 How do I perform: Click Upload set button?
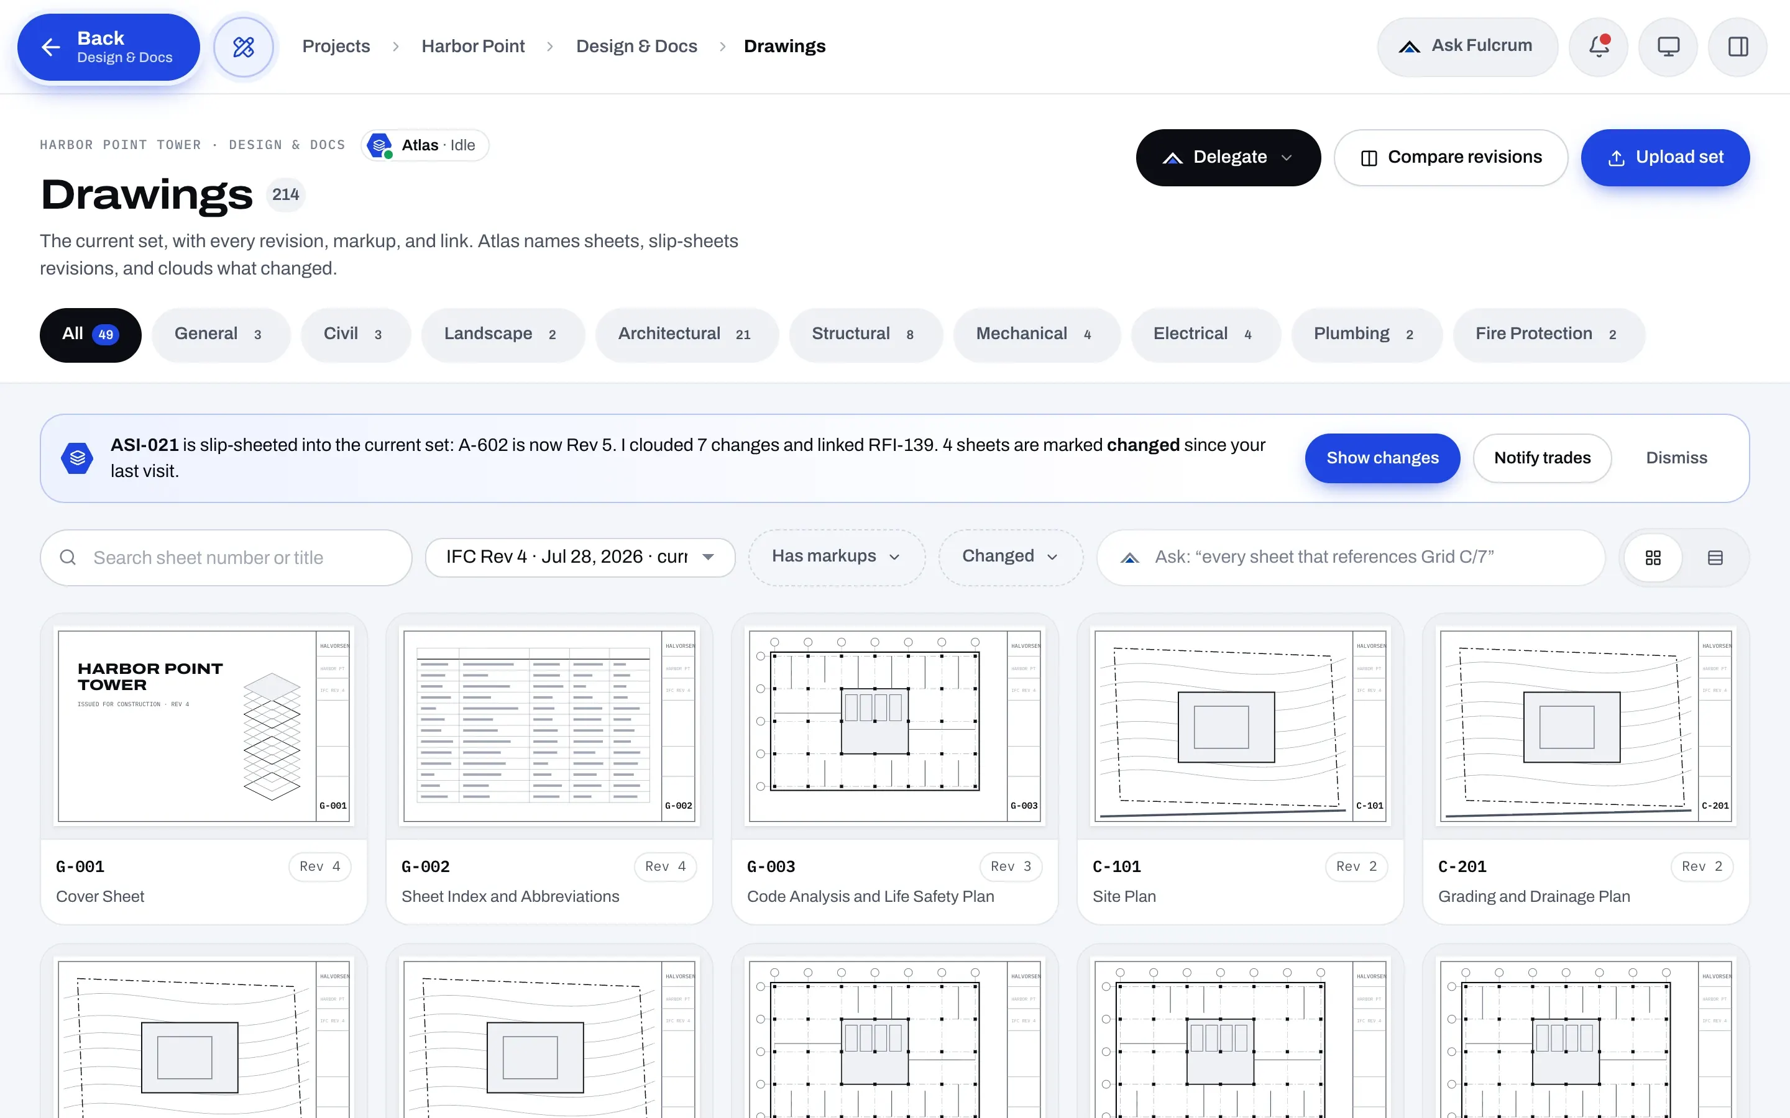[x=1665, y=158]
